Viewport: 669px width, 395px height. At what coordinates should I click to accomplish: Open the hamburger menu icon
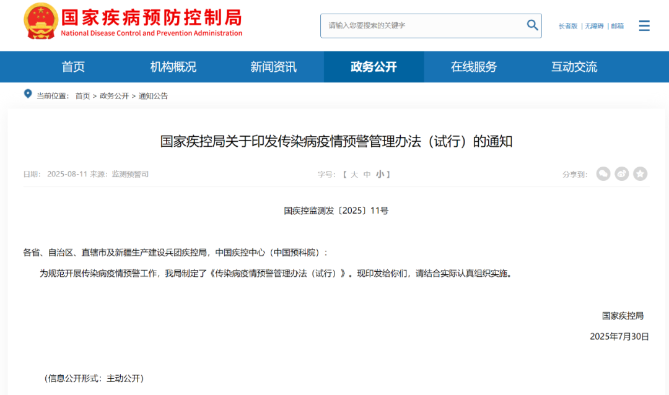(644, 25)
